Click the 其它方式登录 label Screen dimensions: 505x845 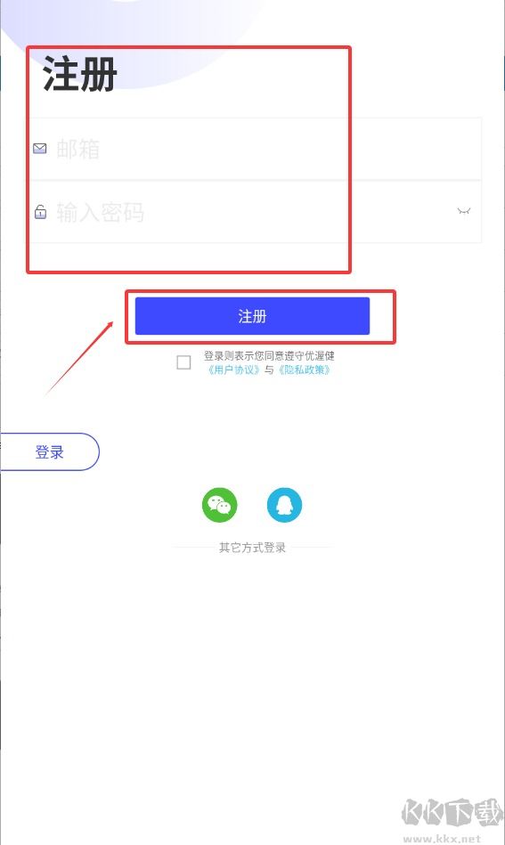pyautogui.click(x=252, y=548)
